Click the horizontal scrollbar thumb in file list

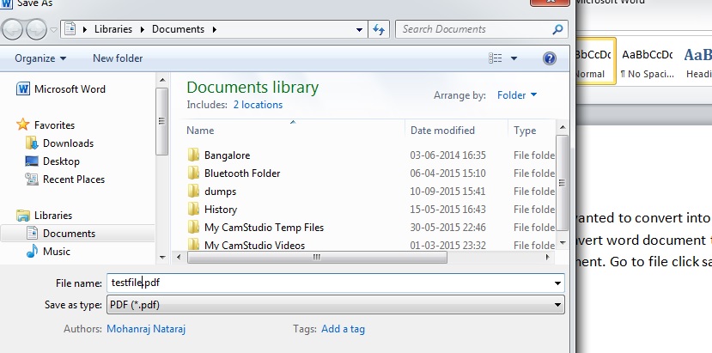coord(317,257)
